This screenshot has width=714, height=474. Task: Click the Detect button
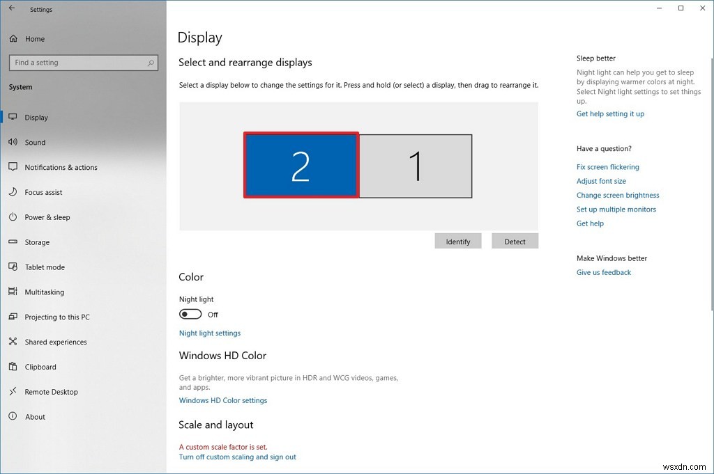pyautogui.click(x=515, y=242)
